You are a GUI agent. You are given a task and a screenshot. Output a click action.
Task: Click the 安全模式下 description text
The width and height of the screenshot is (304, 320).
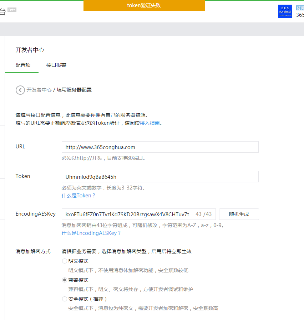tap(143, 308)
